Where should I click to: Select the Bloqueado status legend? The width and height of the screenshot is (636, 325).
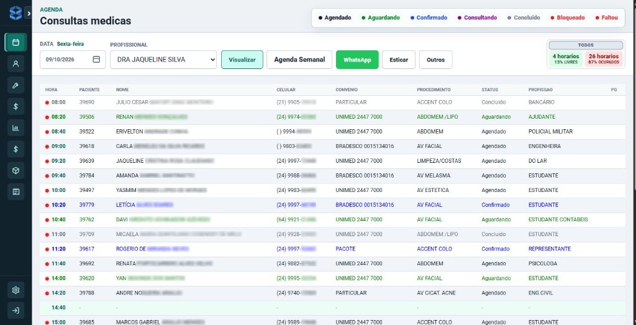[x=568, y=18]
